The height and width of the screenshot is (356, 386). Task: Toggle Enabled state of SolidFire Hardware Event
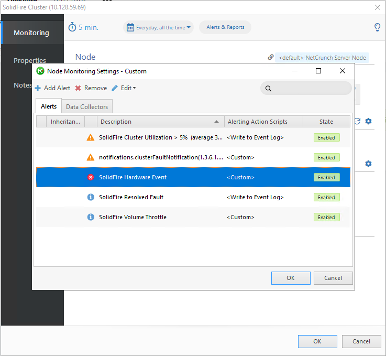tap(326, 177)
